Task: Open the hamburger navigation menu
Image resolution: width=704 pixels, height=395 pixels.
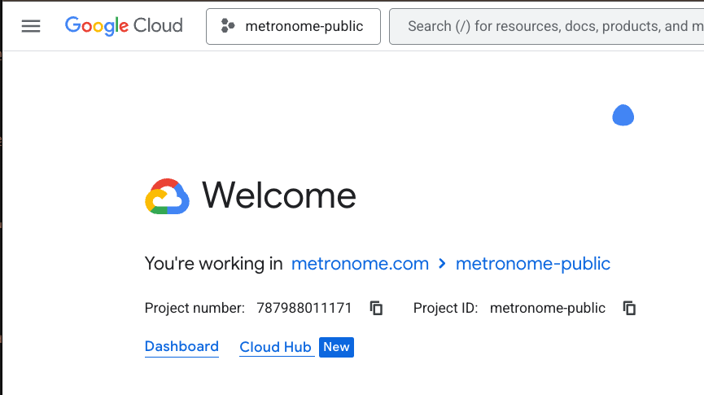Action: point(31,26)
